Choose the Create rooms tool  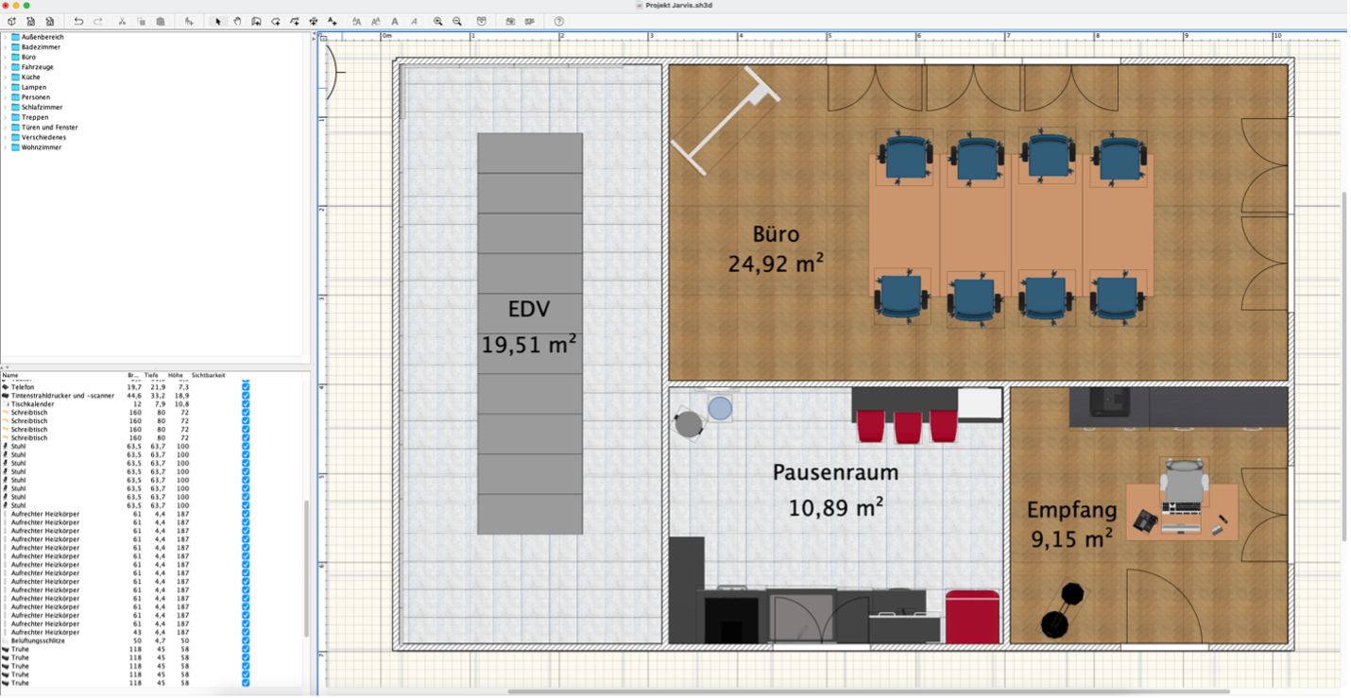click(x=275, y=21)
